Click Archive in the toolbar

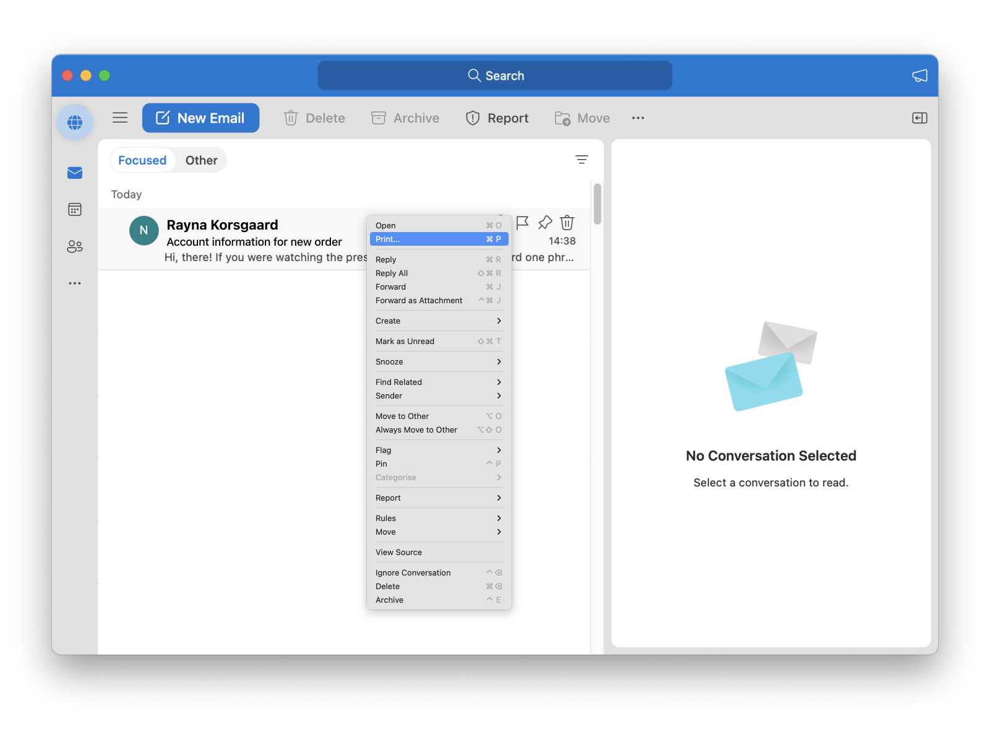click(405, 118)
